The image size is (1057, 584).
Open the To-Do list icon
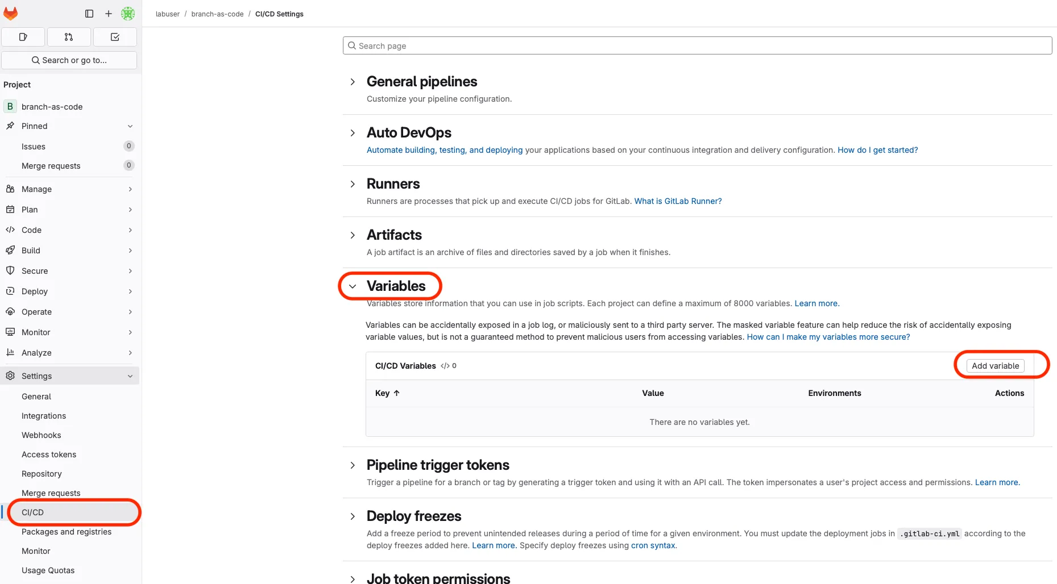coord(115,36)
